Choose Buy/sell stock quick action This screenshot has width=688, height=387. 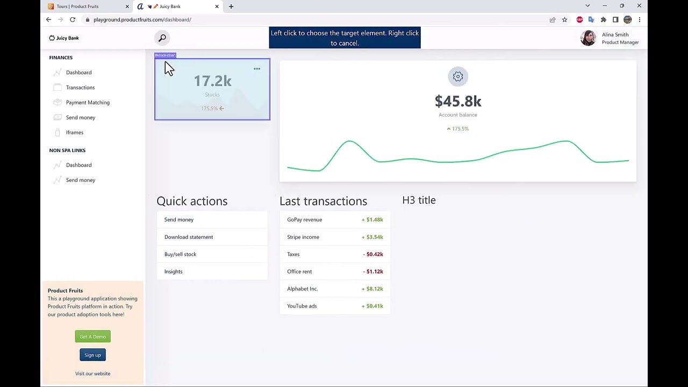pos(212,254)
